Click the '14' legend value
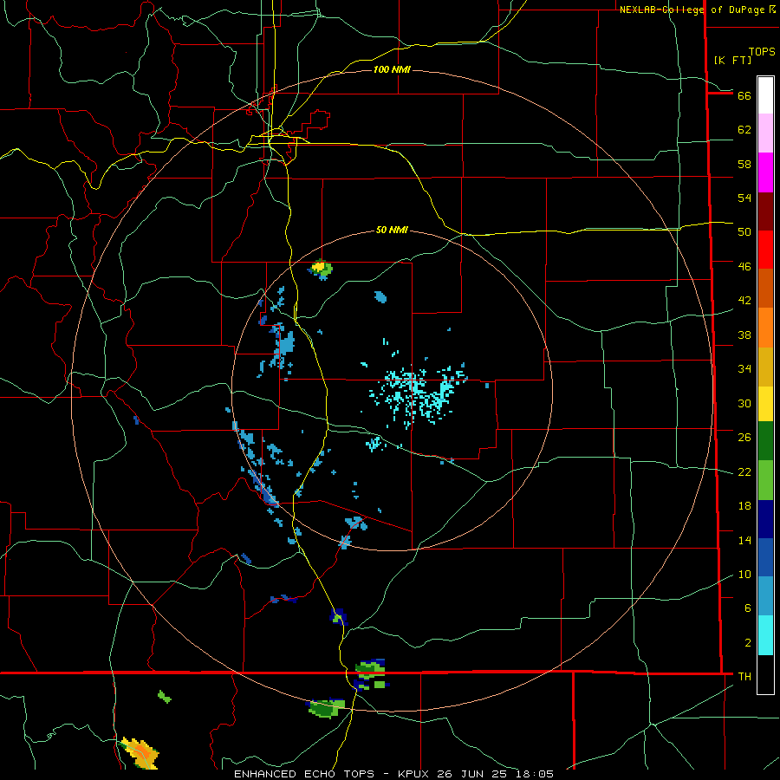Screen dimensions: 780x780 point(744,540)
